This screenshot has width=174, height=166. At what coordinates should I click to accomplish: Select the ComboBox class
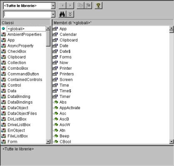pyautogui.click(x=18, y=68)
